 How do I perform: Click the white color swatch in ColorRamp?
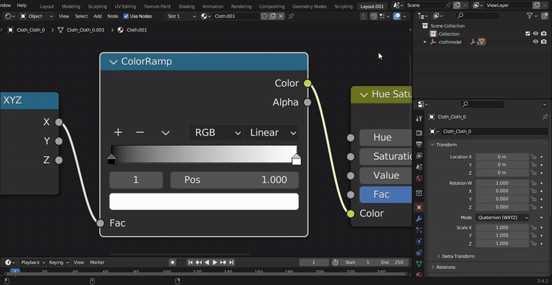(x=204, y=202)
